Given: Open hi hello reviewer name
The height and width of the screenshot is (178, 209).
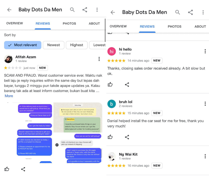Looking at the screenshot, I should [125, 50].
